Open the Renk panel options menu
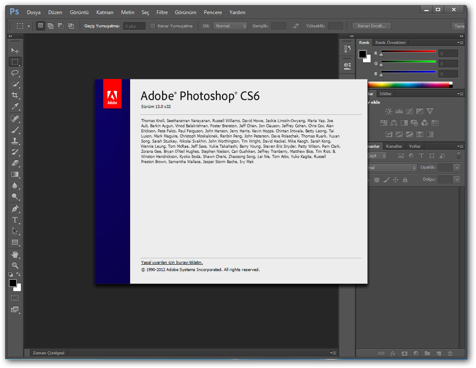The image size is (476, 368). 460,43
